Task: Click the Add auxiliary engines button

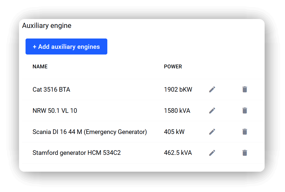Action: click(66, 46)
